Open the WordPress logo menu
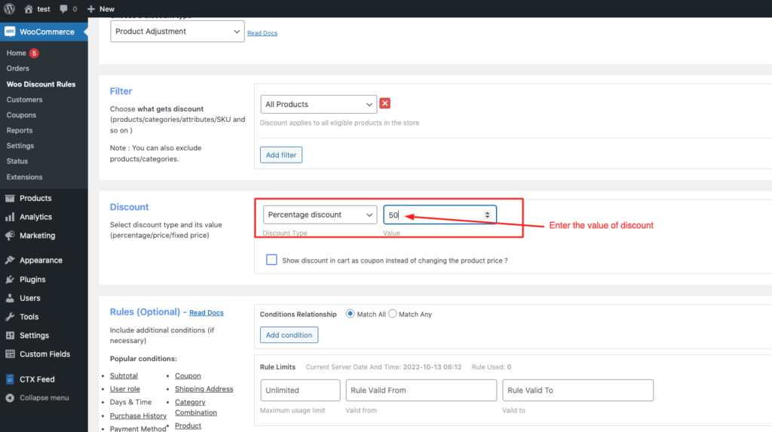The image size is (772, 432). click(9, 9)
